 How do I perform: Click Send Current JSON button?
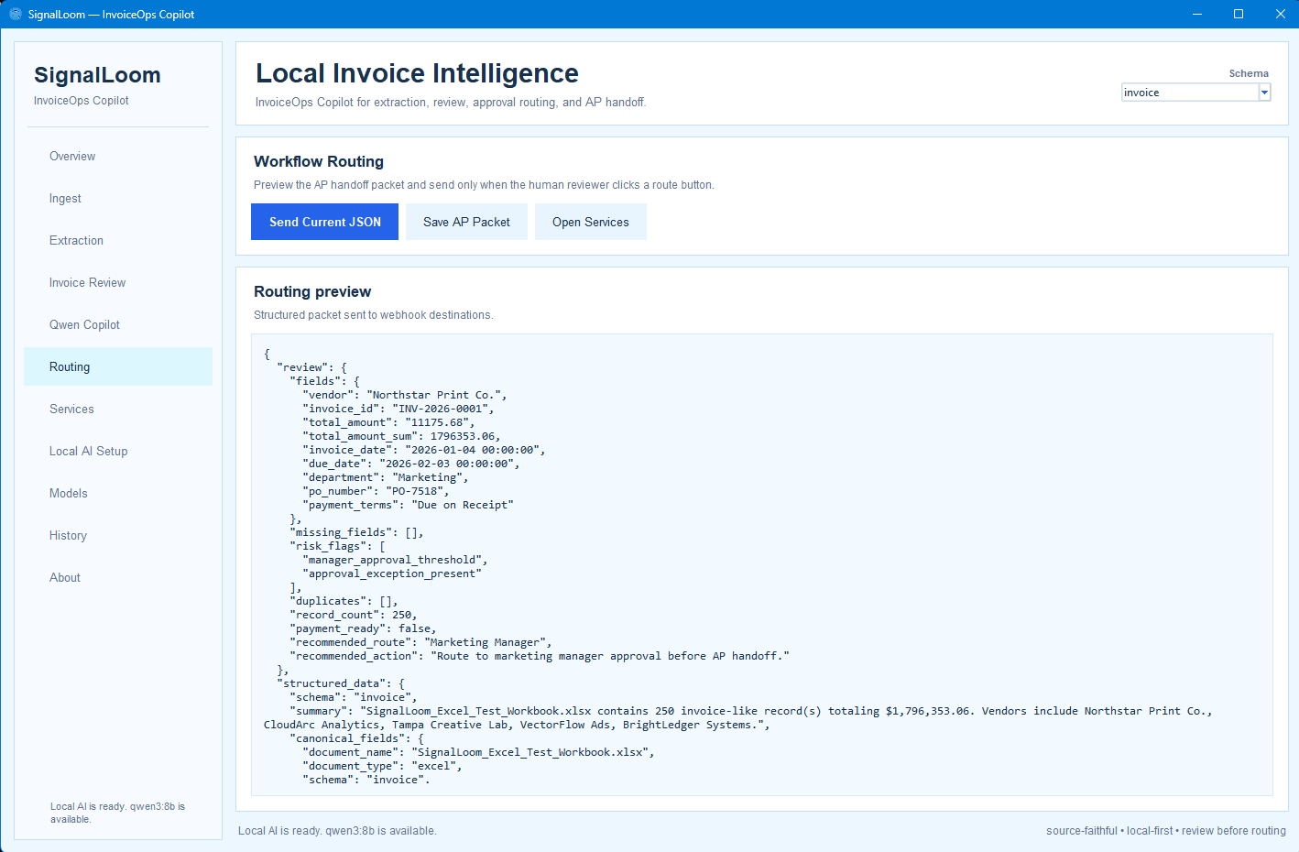click(x=324, y=222)
